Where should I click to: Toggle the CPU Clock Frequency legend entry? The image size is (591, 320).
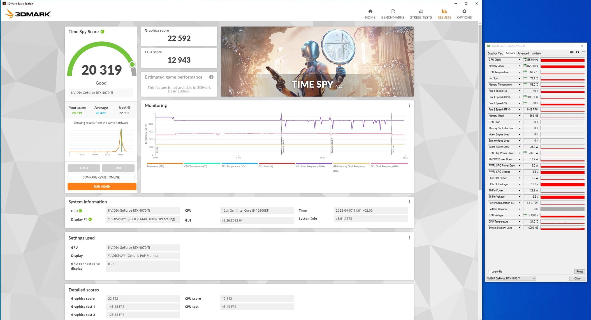314,165
